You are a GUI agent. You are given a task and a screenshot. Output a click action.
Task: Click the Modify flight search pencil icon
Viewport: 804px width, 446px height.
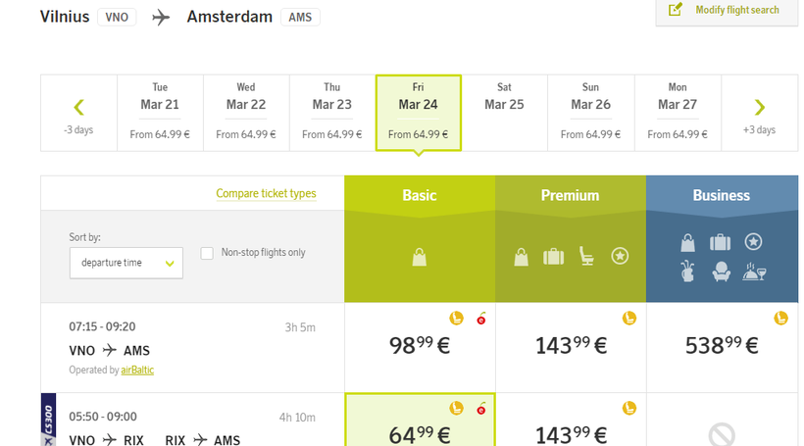click(676, 10)
